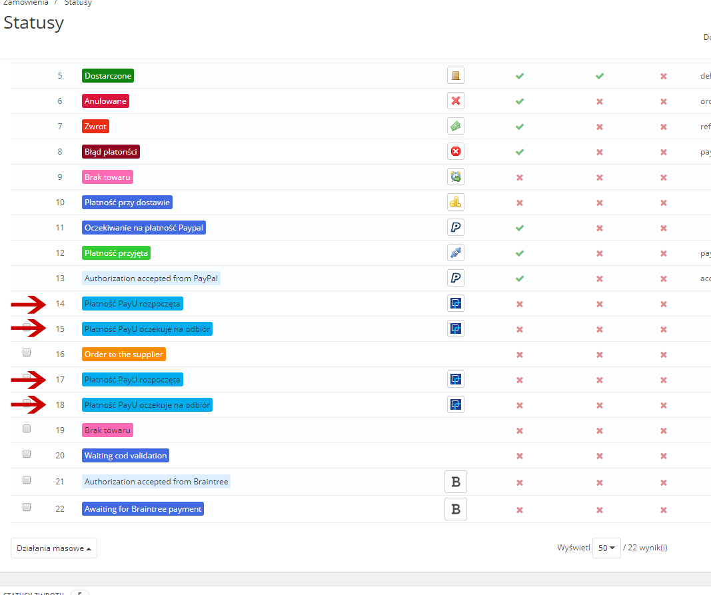Viewport: 711px width, 595px height.
Task: Click Braintree B icon in row 22
Action: coord(456,509)
